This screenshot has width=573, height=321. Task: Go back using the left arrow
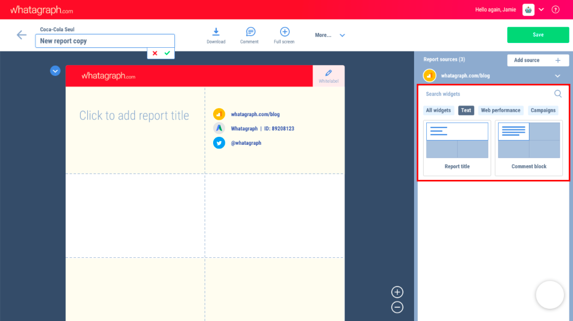22,35
